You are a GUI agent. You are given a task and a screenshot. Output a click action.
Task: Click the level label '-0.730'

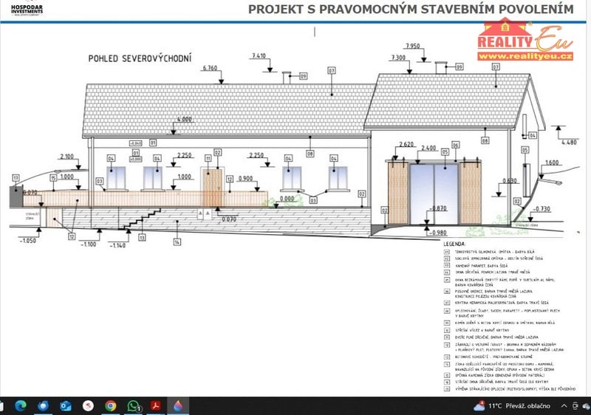tap(542, 209)
